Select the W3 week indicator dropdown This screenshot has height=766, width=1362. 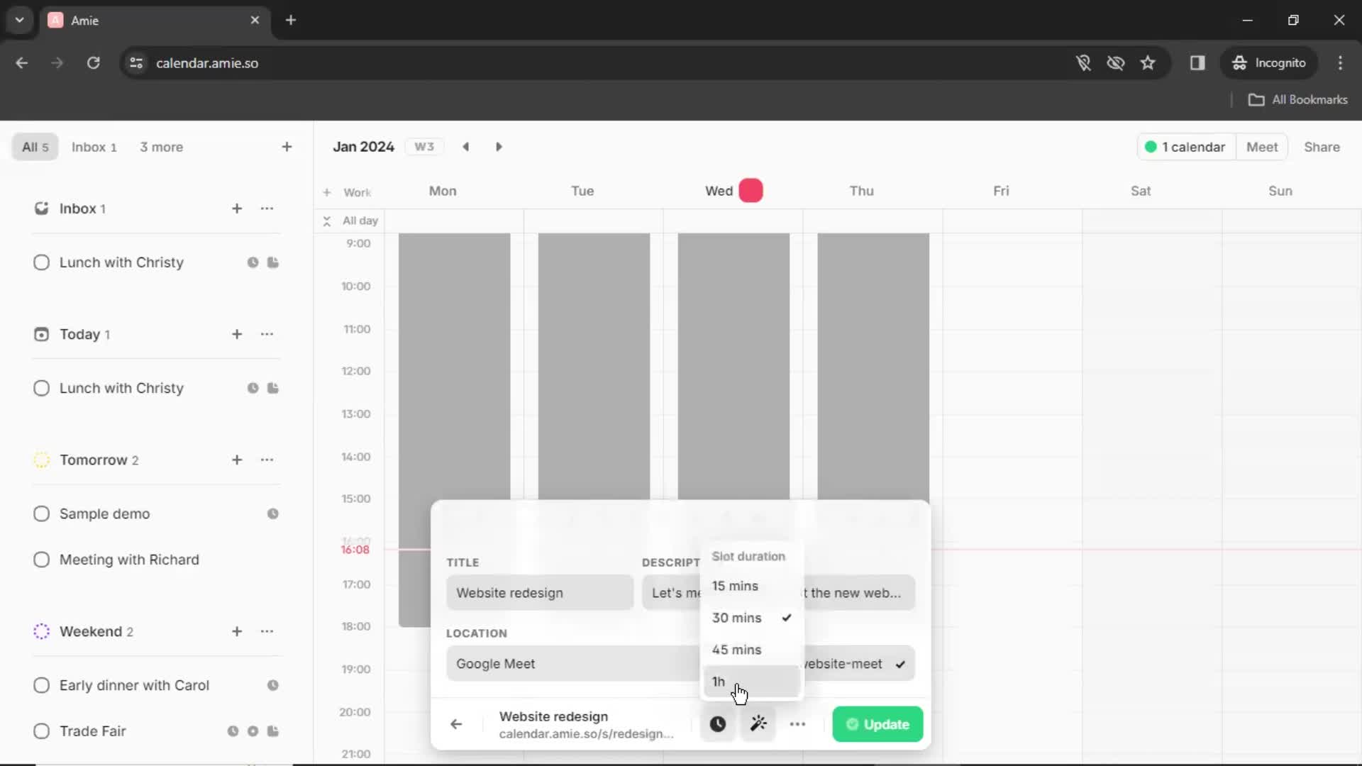point(423,147)
